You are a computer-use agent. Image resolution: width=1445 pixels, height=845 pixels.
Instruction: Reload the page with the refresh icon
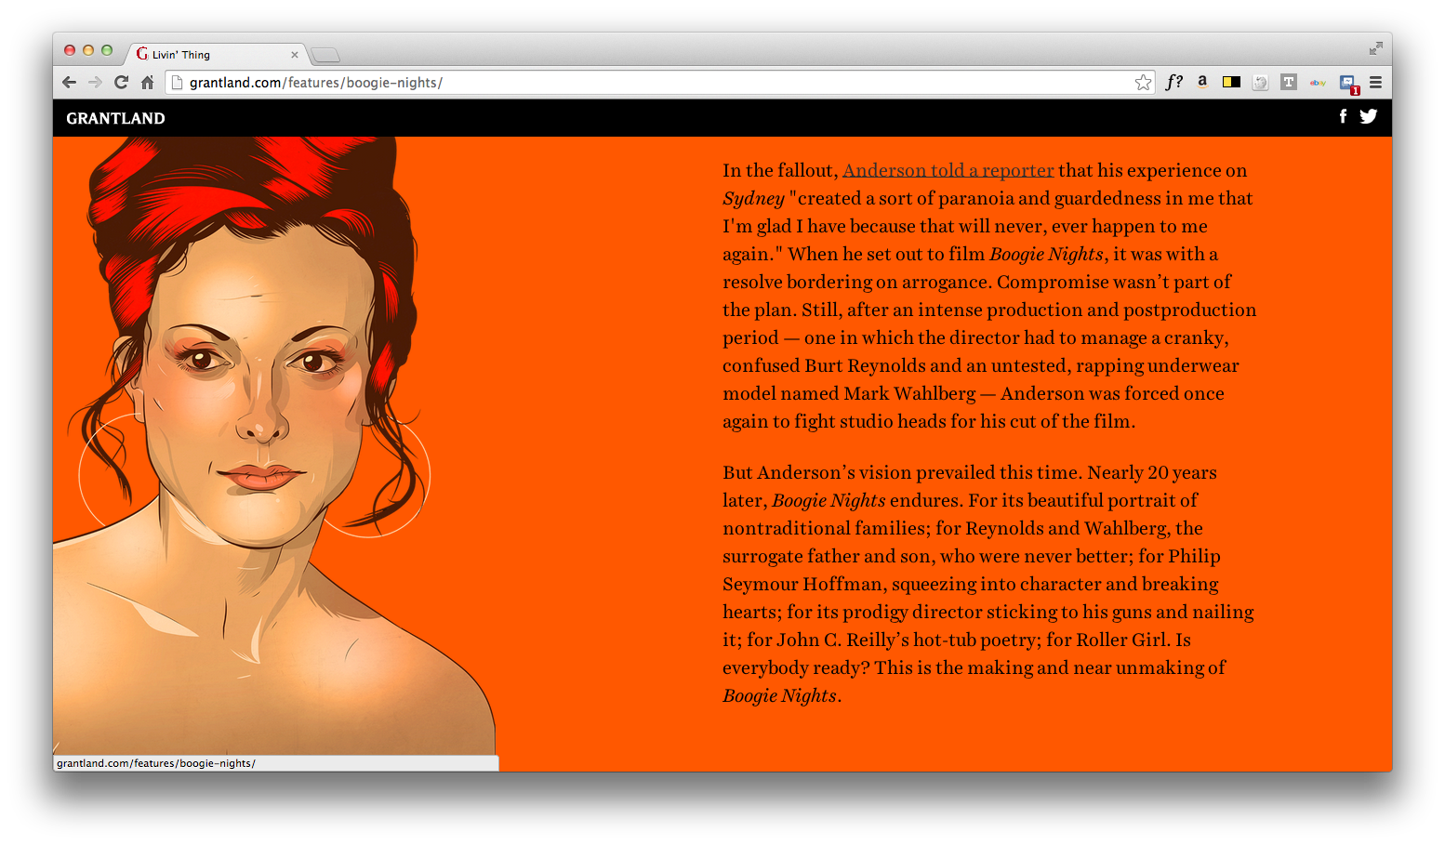coord(121,83)
